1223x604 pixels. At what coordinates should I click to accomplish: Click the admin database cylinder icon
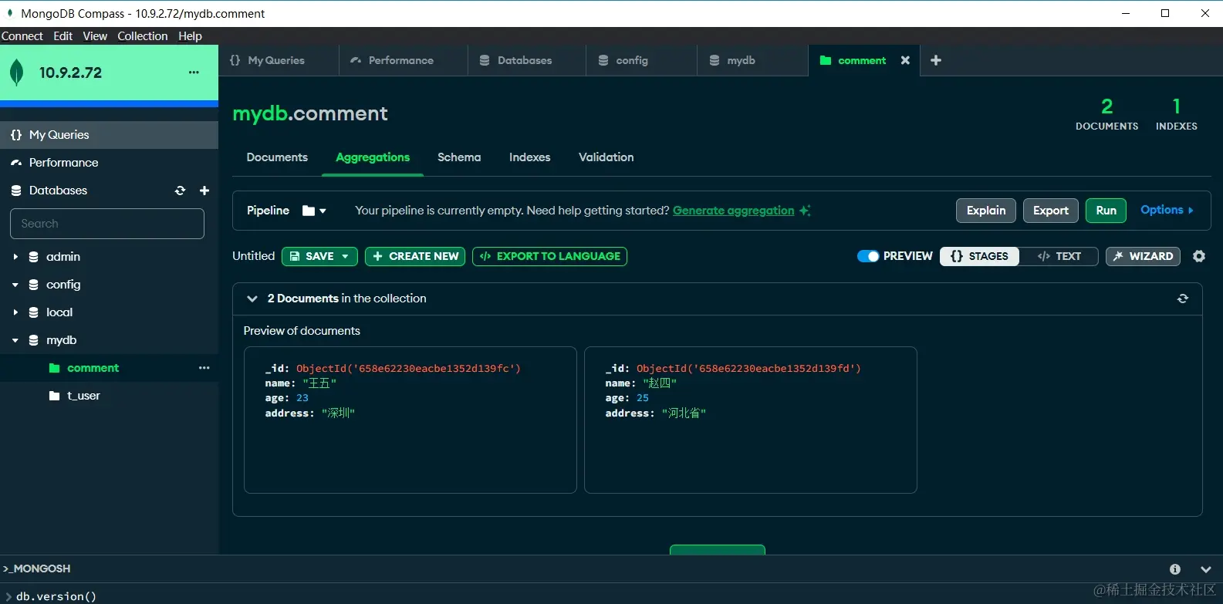33,257
